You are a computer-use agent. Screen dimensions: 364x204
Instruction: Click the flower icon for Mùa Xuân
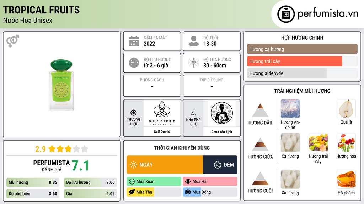click(x=132, y=182)
